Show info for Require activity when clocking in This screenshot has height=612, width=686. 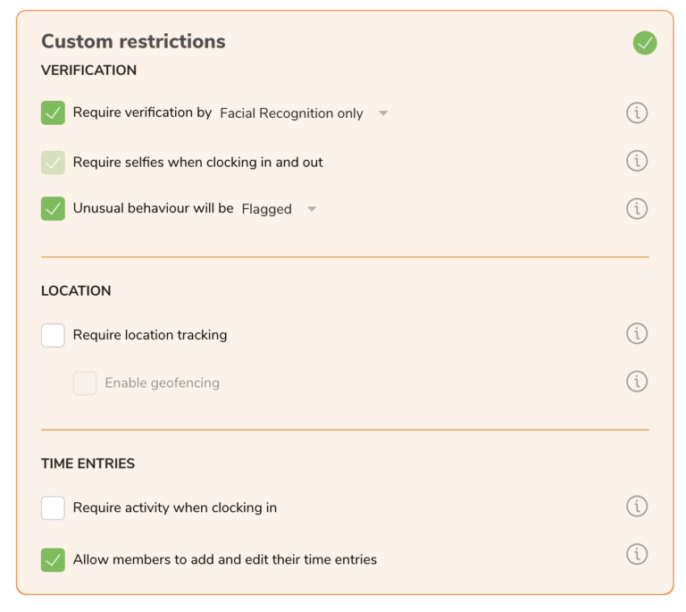click(x=637, y=507)
